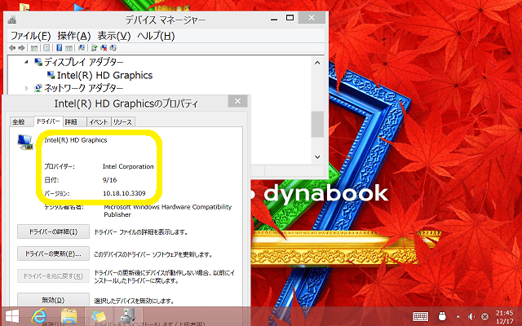This screenshot has height=326, width=522.
Task: Click the ドライバーを元に戻す(R) button
Action: 53,275
